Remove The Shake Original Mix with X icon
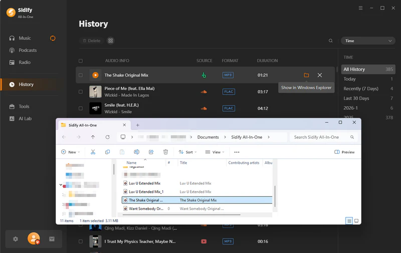 click(320, 75)
